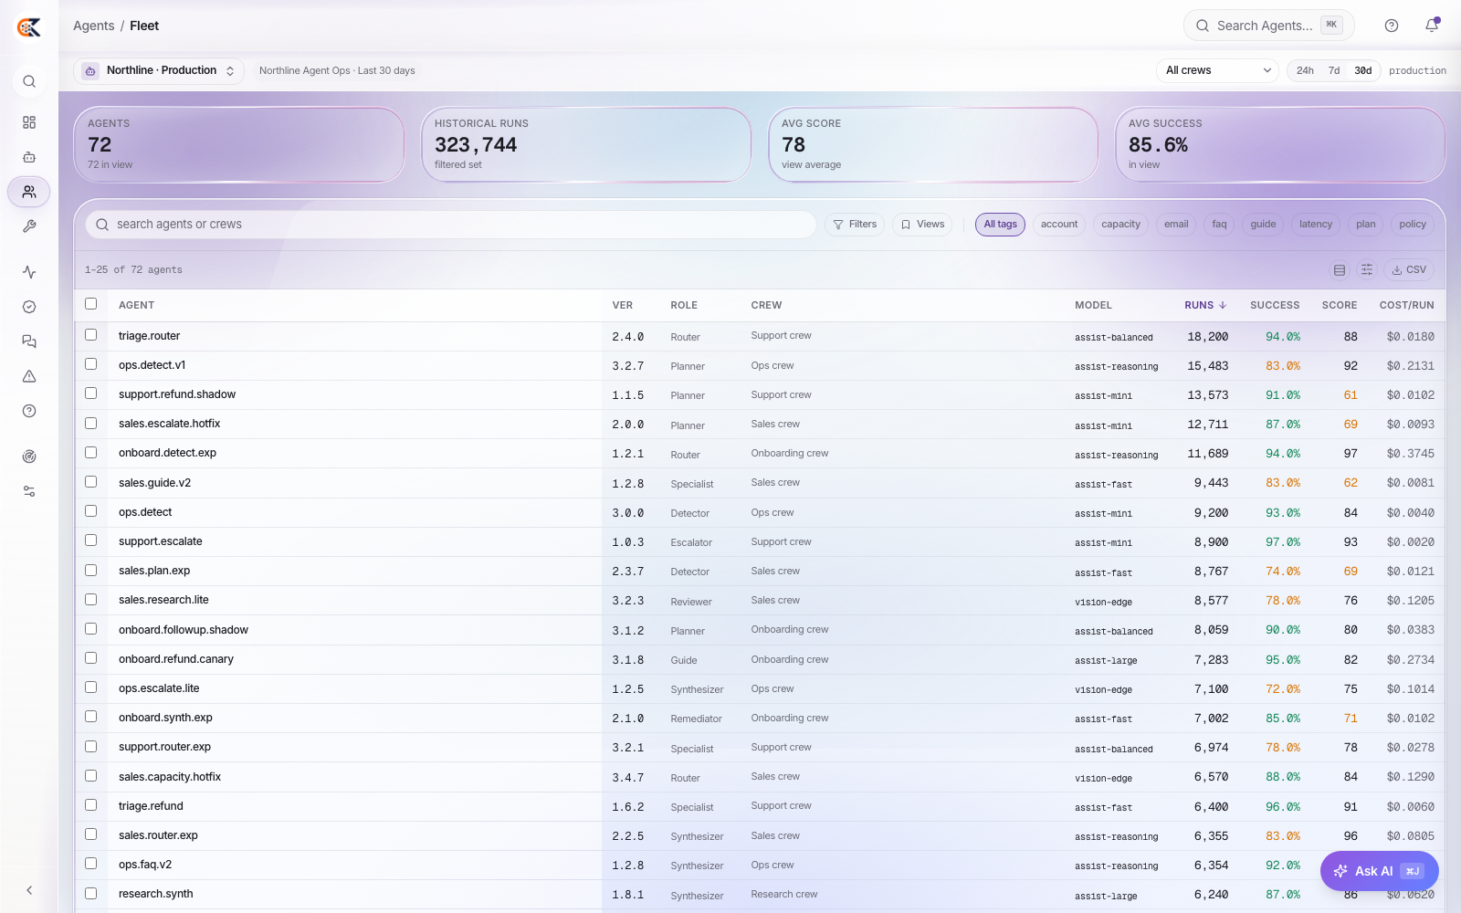Viewport: 1461px width, 913px height.
Task: Export table as CSV
Action: [1409, 270]
